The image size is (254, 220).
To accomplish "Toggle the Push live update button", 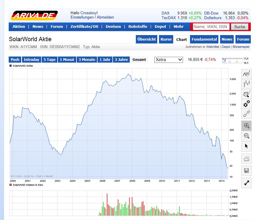I will tap(15, 60).
